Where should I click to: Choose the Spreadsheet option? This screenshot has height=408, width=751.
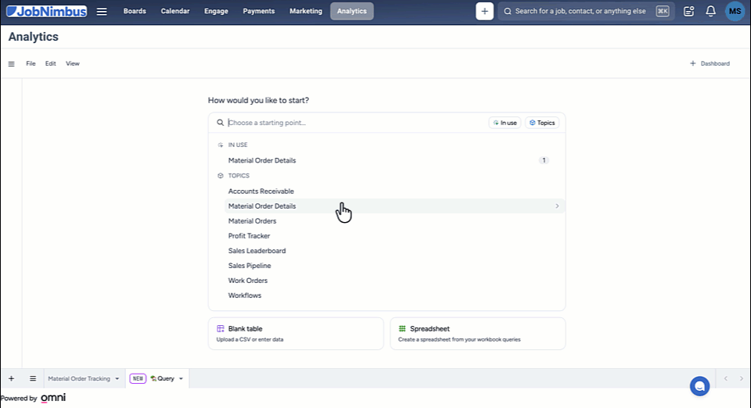[x=477, y=334]
